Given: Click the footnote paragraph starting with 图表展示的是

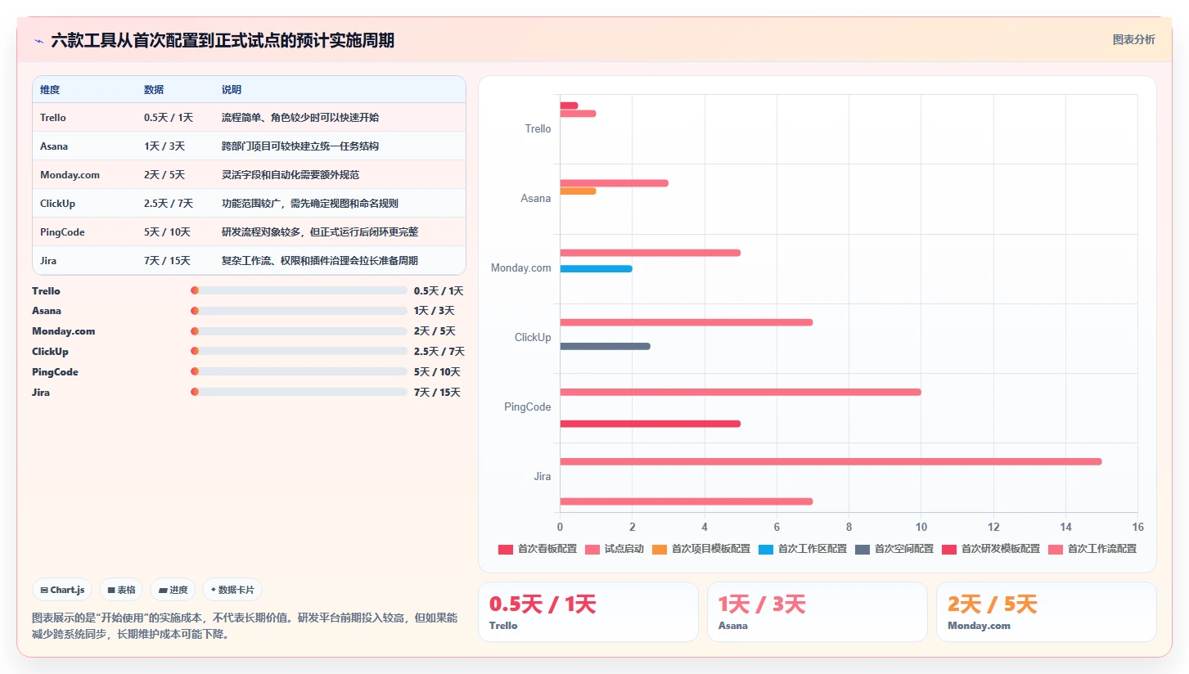Looking at the screenshot, I should coord(245,626).
